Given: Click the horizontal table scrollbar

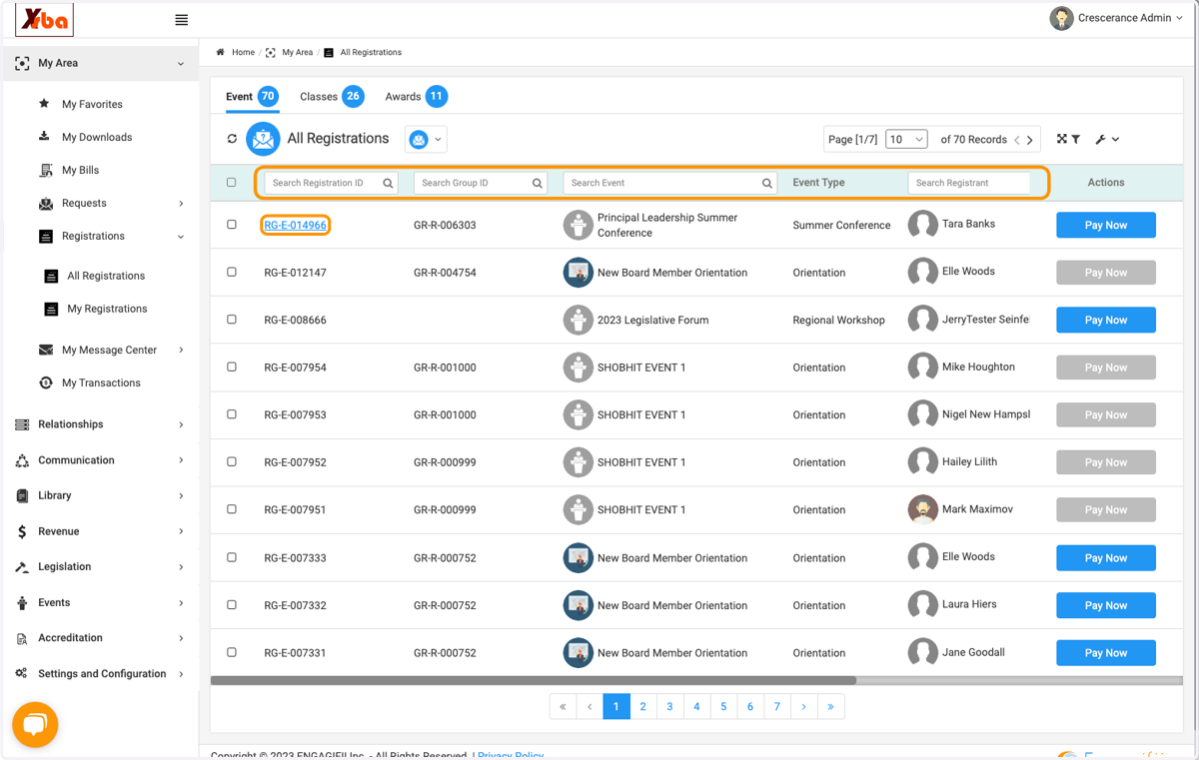Looking at the screenshot, I should tap(534, 680).
